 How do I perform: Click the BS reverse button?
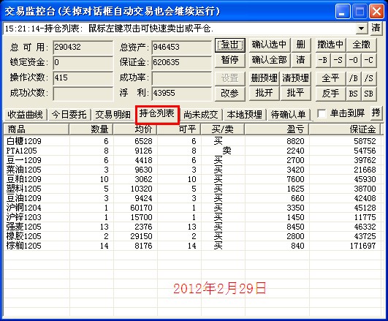[354, 94]
